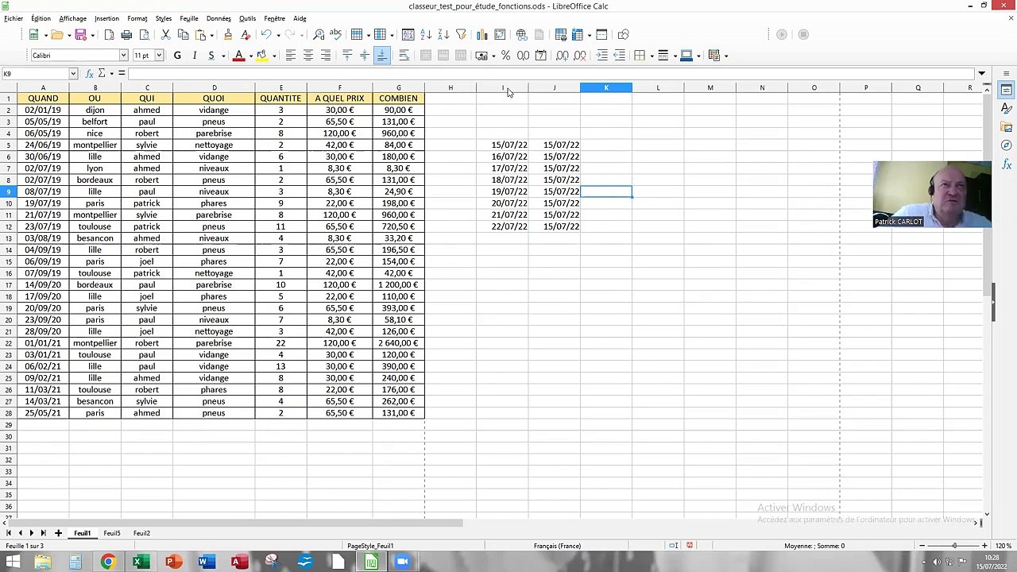The width and height of the screenshot is (1017, 572).
Task: Click the QUAND header cell
Action: point(43,99)
